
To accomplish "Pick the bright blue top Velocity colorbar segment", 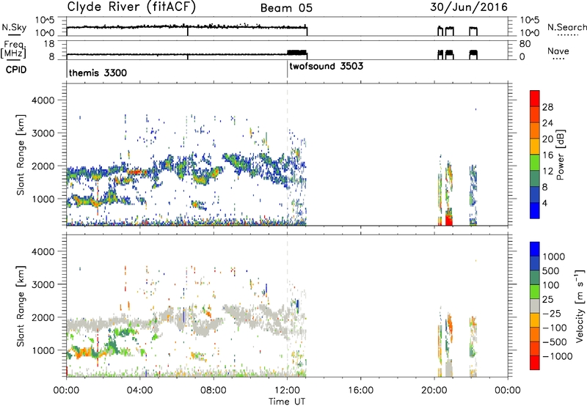I will [535, 249].
